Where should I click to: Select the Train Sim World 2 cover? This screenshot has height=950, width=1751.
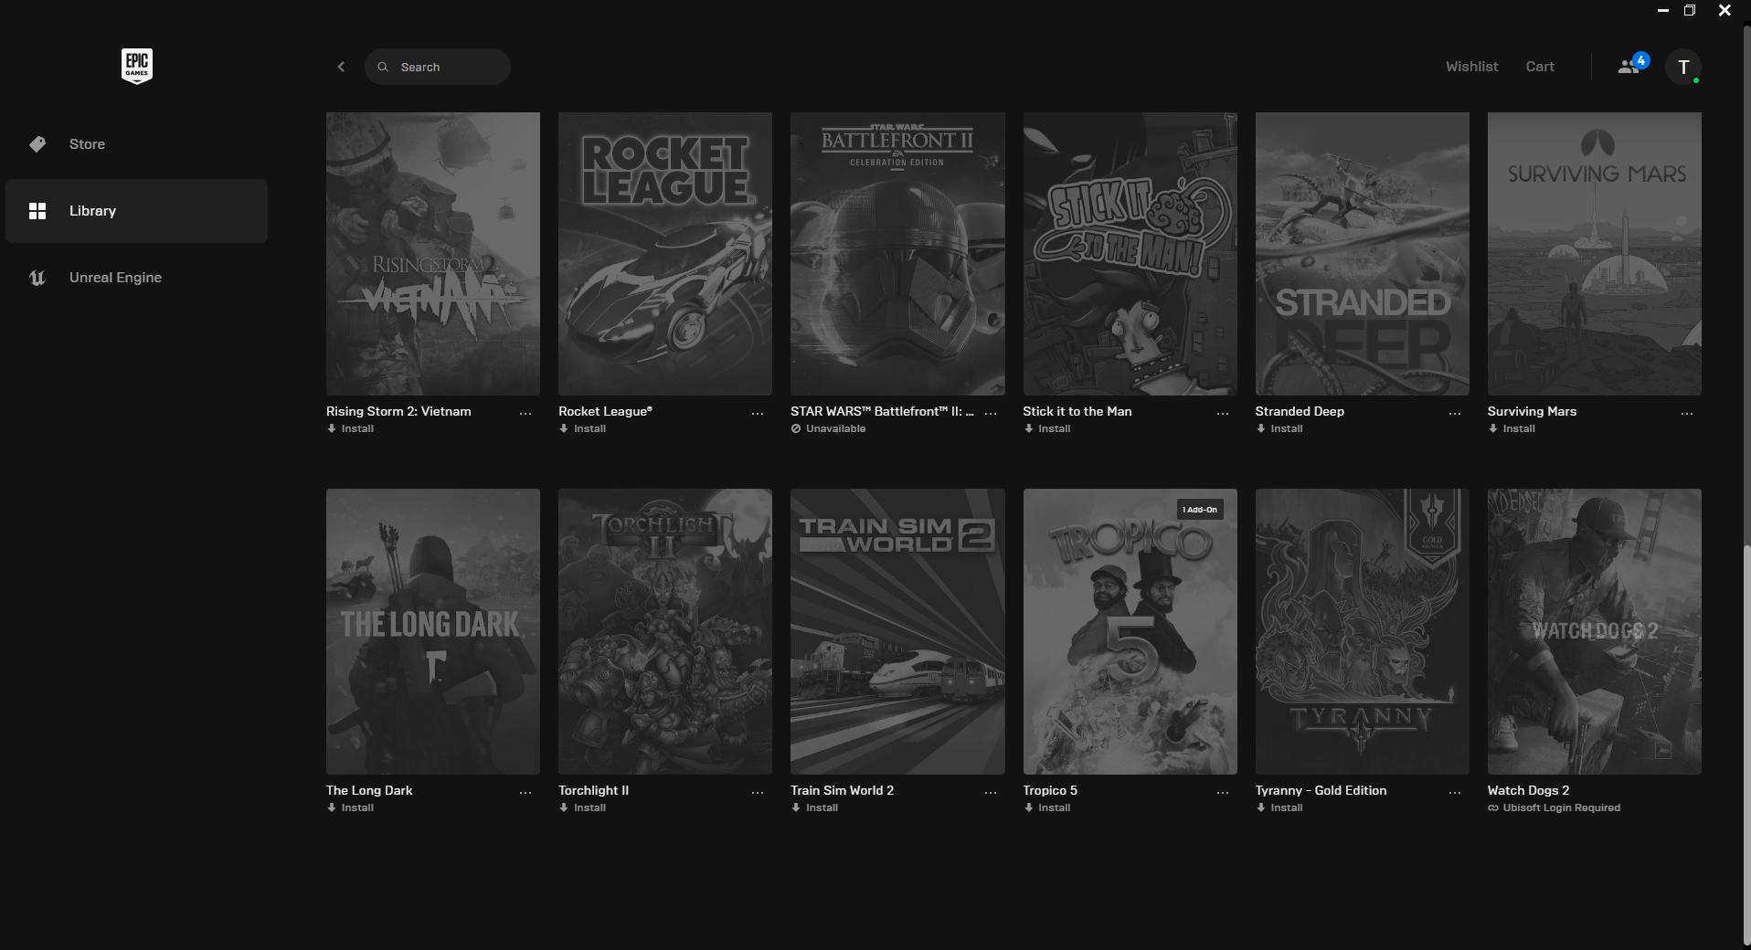pyautogui.click(x=897, y=631)
